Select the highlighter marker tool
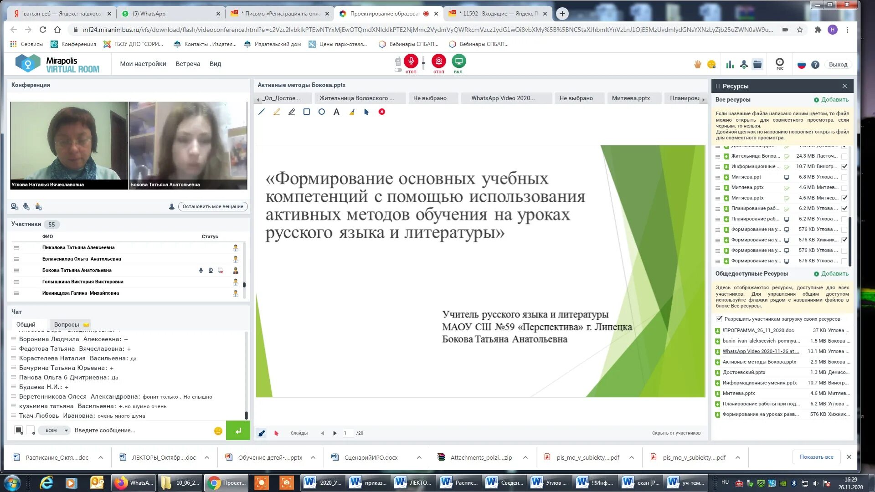This screenshot has height=492, width=875. coord(277,112)
